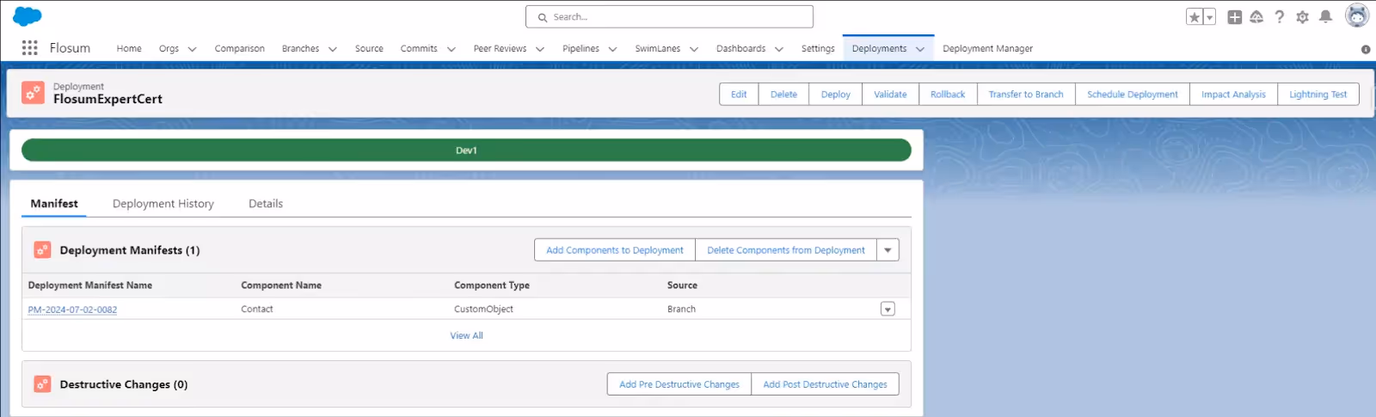Switch to the Manifest tab

point(53,204)
